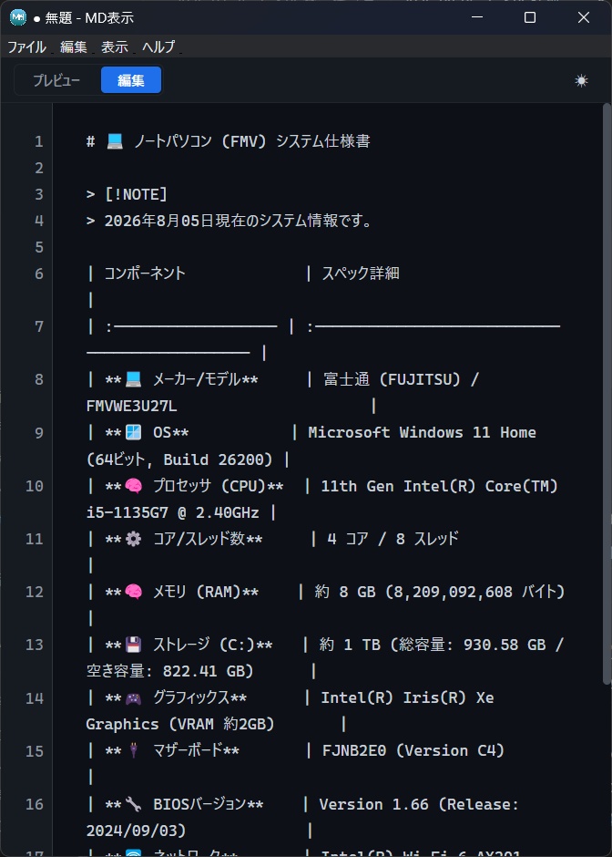612x857 pixels.
Task: Click line number 16 in the gutter
Action: tap(35, 804)
